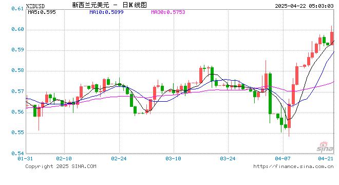
Task: Select the MA5:0.595 legend label
Action: click(42, 12)
